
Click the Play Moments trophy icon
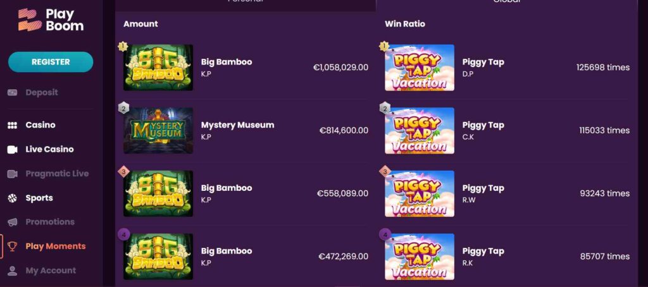click(12, 247)
